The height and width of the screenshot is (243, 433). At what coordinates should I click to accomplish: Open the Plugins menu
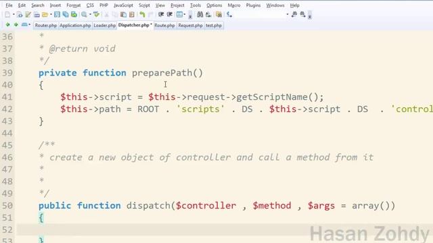(x=253, y=5)
